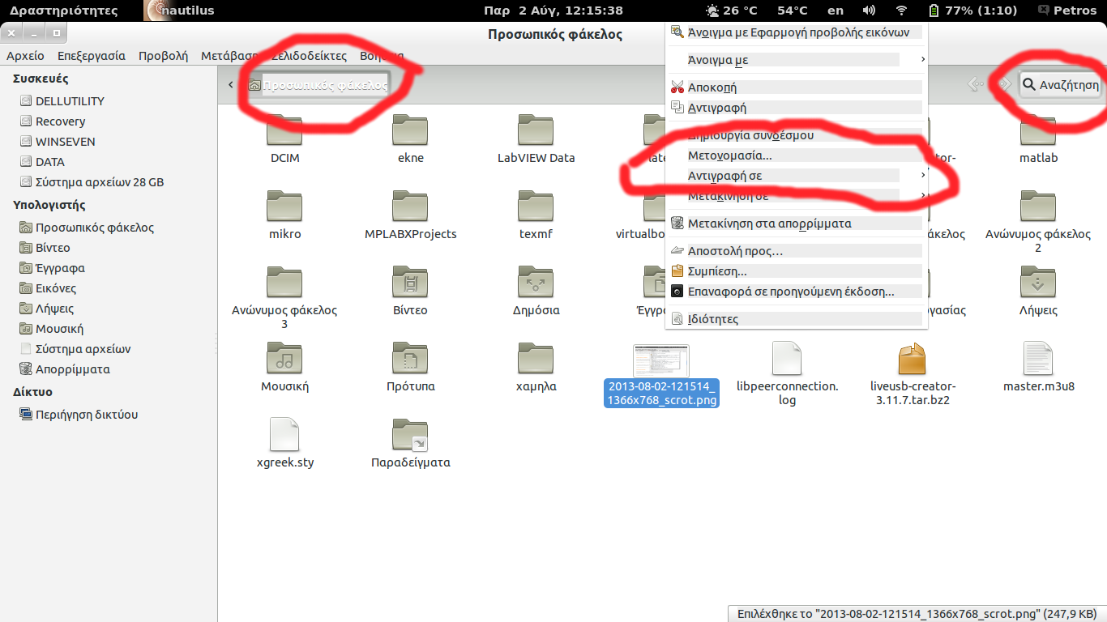Click the 'Αναζήτηση' search button
The image size is (1107, 622).
(x=1060, y=85)
